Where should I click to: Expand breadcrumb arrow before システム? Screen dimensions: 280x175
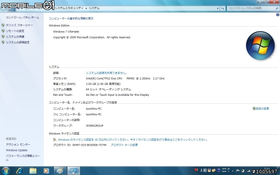(x=86, y=8)
